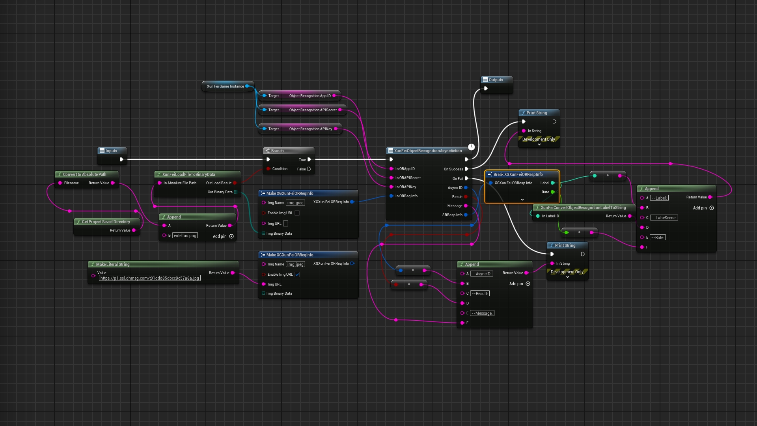Edit the Img Name field on second Make node
The image size is (757, 426).
click(295, 264)
